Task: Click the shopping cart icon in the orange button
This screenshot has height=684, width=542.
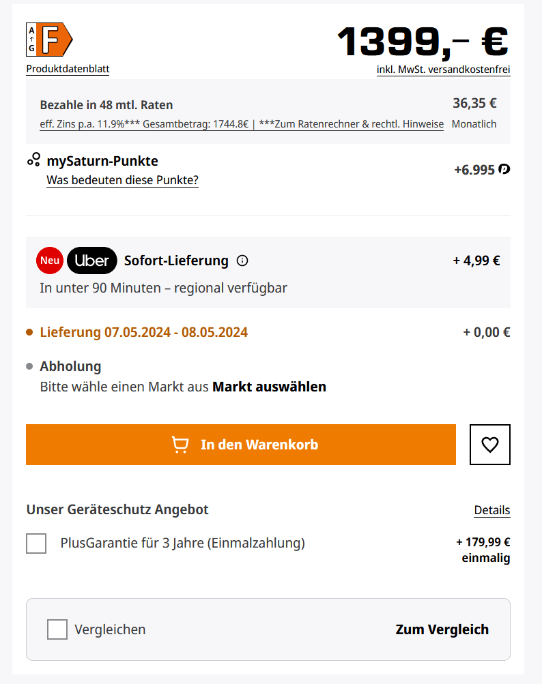Action: coord(180,445)
